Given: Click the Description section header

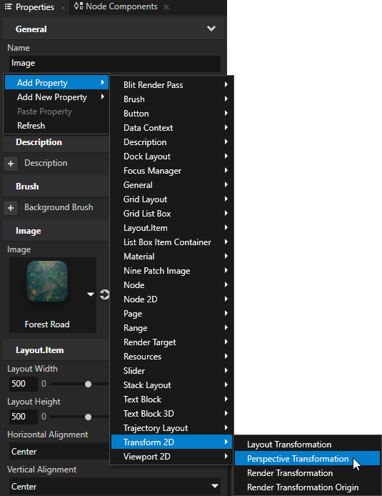Looking at the screenshot, I should pos(56,142).
